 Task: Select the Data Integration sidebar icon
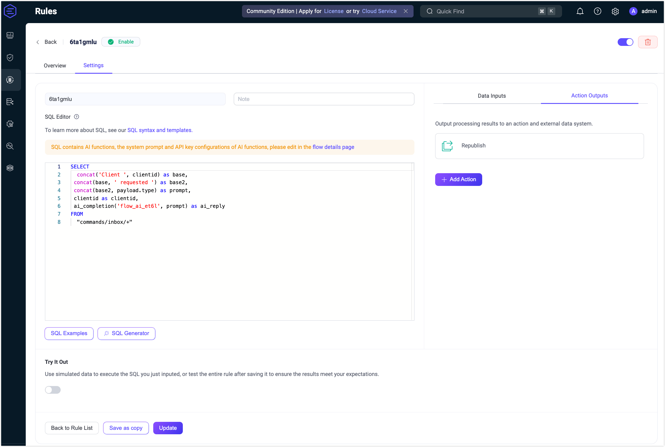tap(10, 80)
